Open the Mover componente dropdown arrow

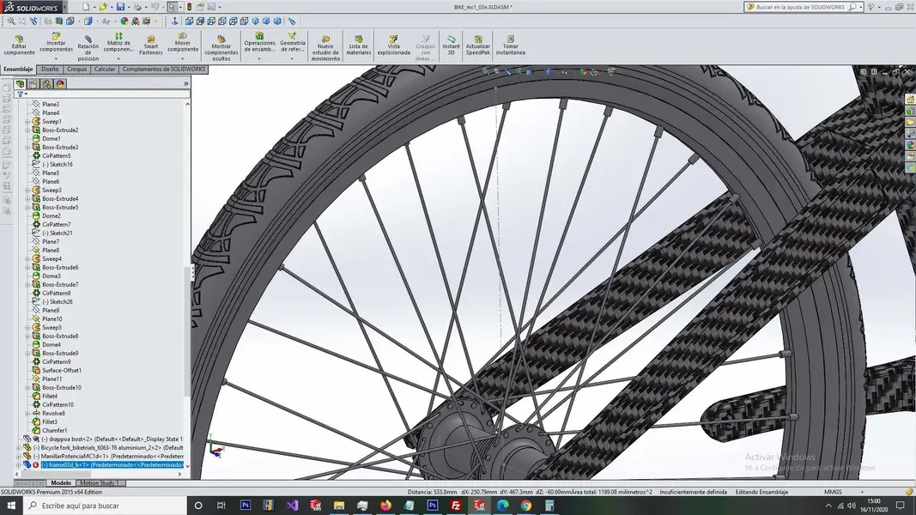[183, 58]
